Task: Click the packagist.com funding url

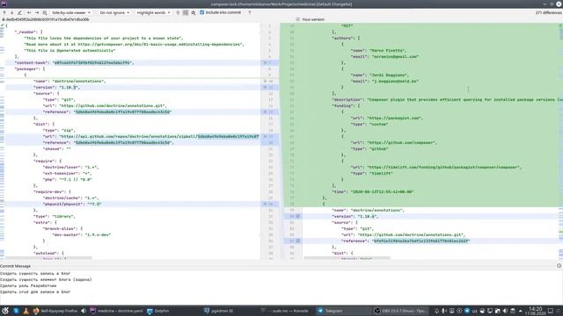Action: pos(394,118)
